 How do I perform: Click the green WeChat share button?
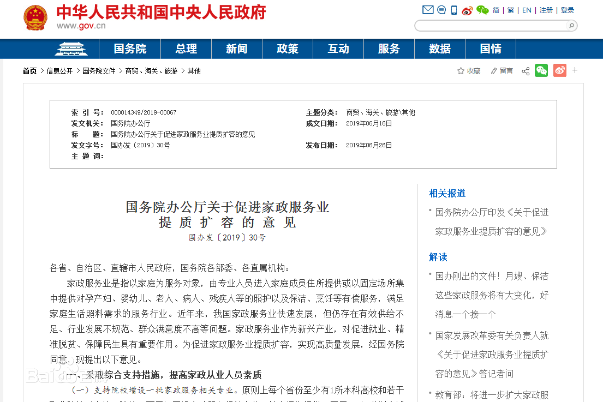pos(541,70)
